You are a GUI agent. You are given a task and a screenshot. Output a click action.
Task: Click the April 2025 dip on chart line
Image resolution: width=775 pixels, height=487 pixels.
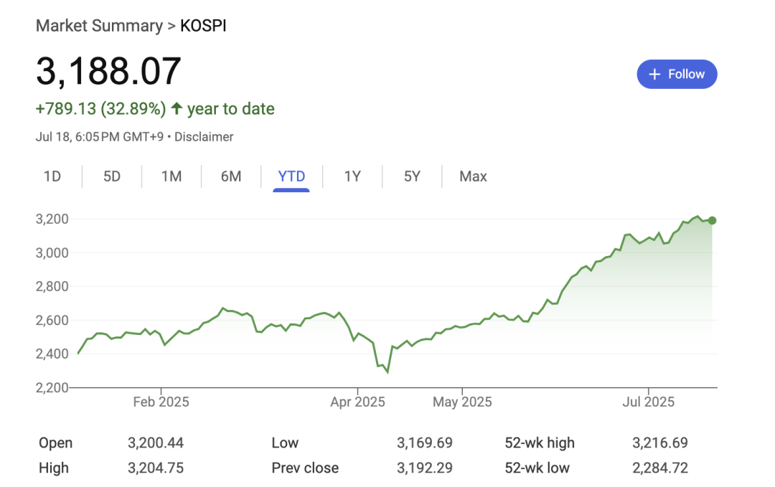(387, 372)
